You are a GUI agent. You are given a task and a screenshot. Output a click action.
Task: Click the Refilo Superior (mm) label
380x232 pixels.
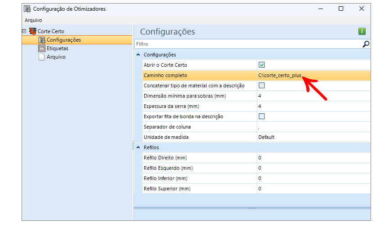pyautogui.click(x=167, y=189)
